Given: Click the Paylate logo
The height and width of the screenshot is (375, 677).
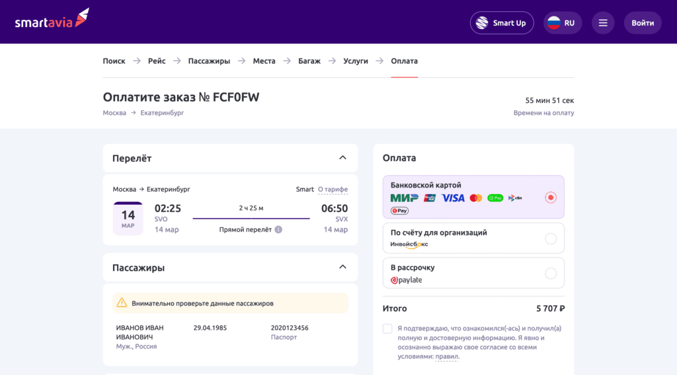Looking at the screenshot, I should pos(407,280).
